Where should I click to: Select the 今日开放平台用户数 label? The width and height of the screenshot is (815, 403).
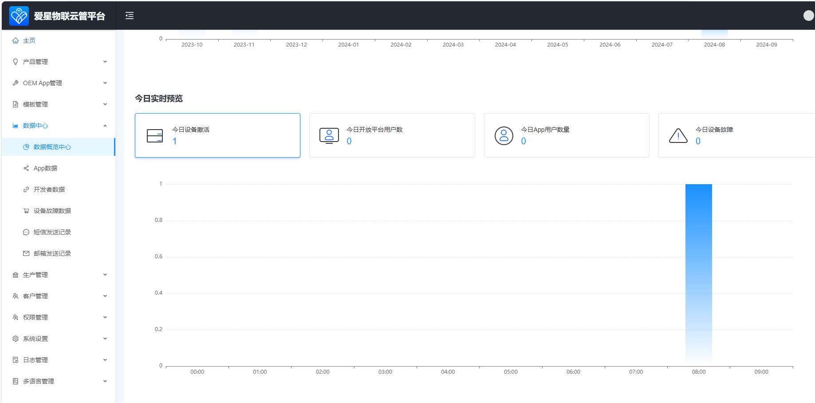[374, 130]
